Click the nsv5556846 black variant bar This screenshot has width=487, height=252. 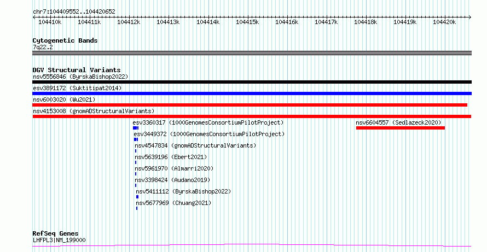(252, 82)
